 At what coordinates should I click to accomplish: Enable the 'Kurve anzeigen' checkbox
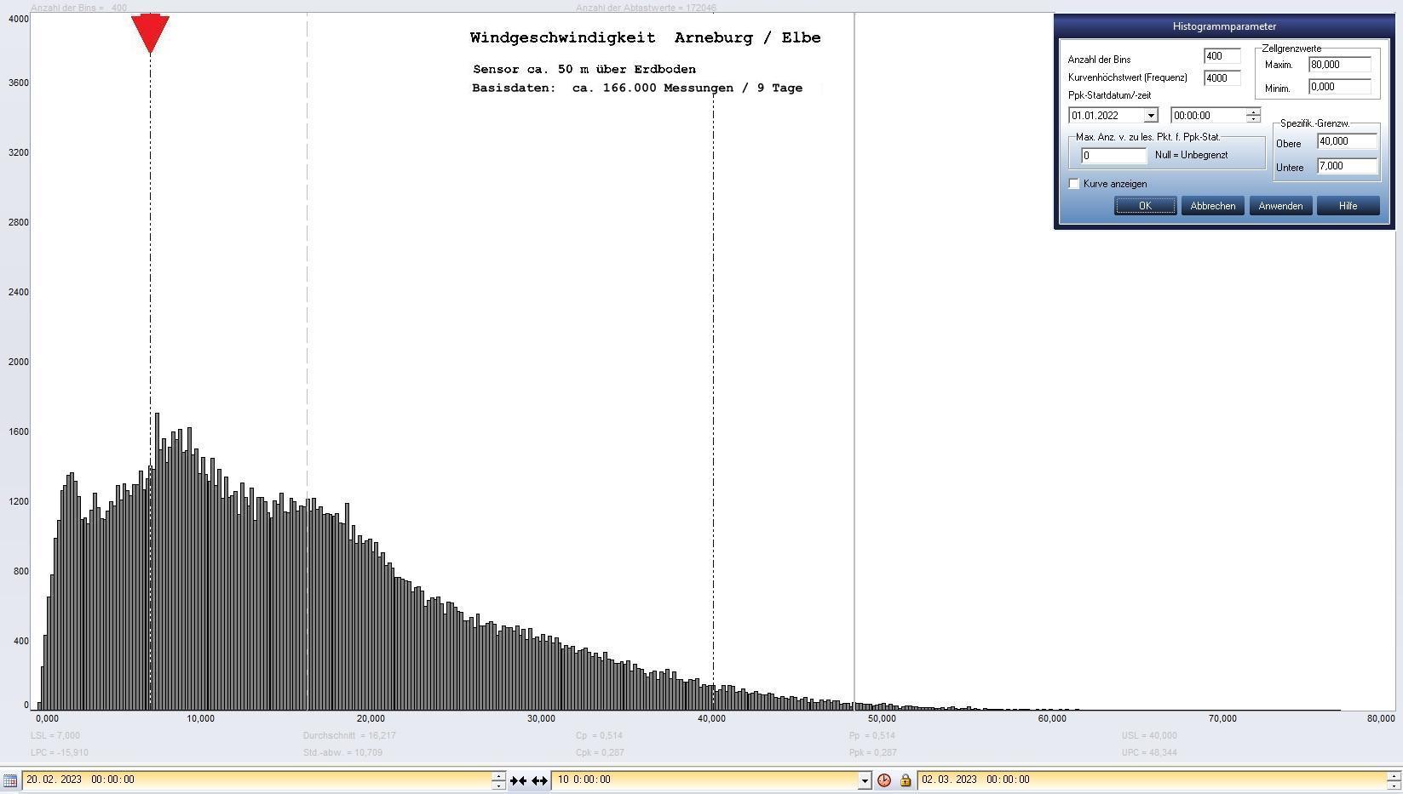(x=1074, y=184)
